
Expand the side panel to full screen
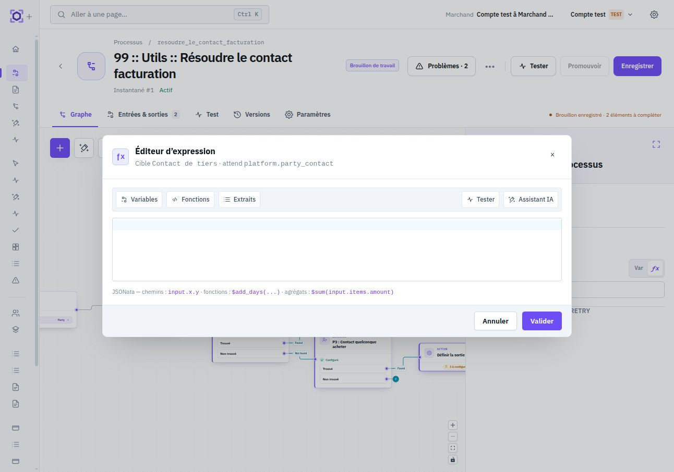(656, 144)
